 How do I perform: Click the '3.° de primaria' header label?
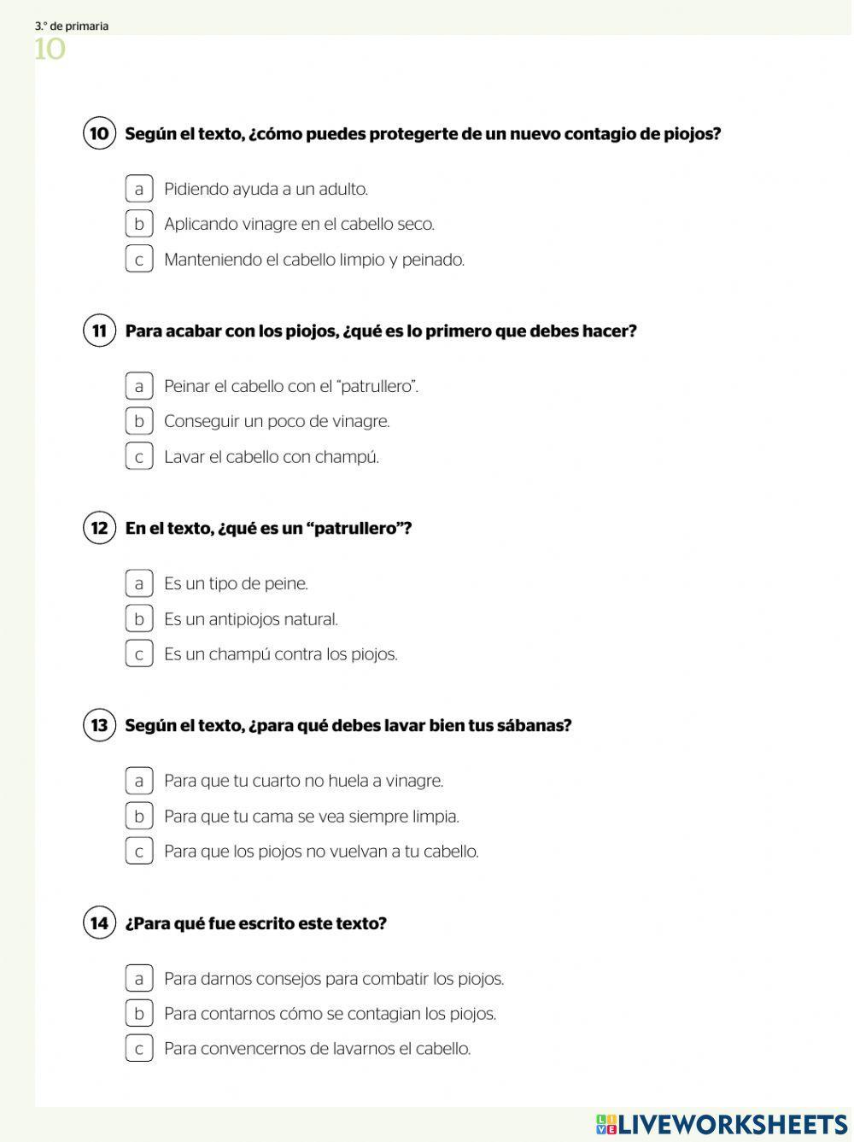[72, 26]
